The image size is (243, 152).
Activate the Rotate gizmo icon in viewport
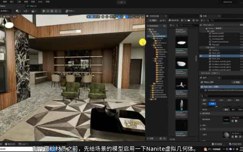click(95, 17)
